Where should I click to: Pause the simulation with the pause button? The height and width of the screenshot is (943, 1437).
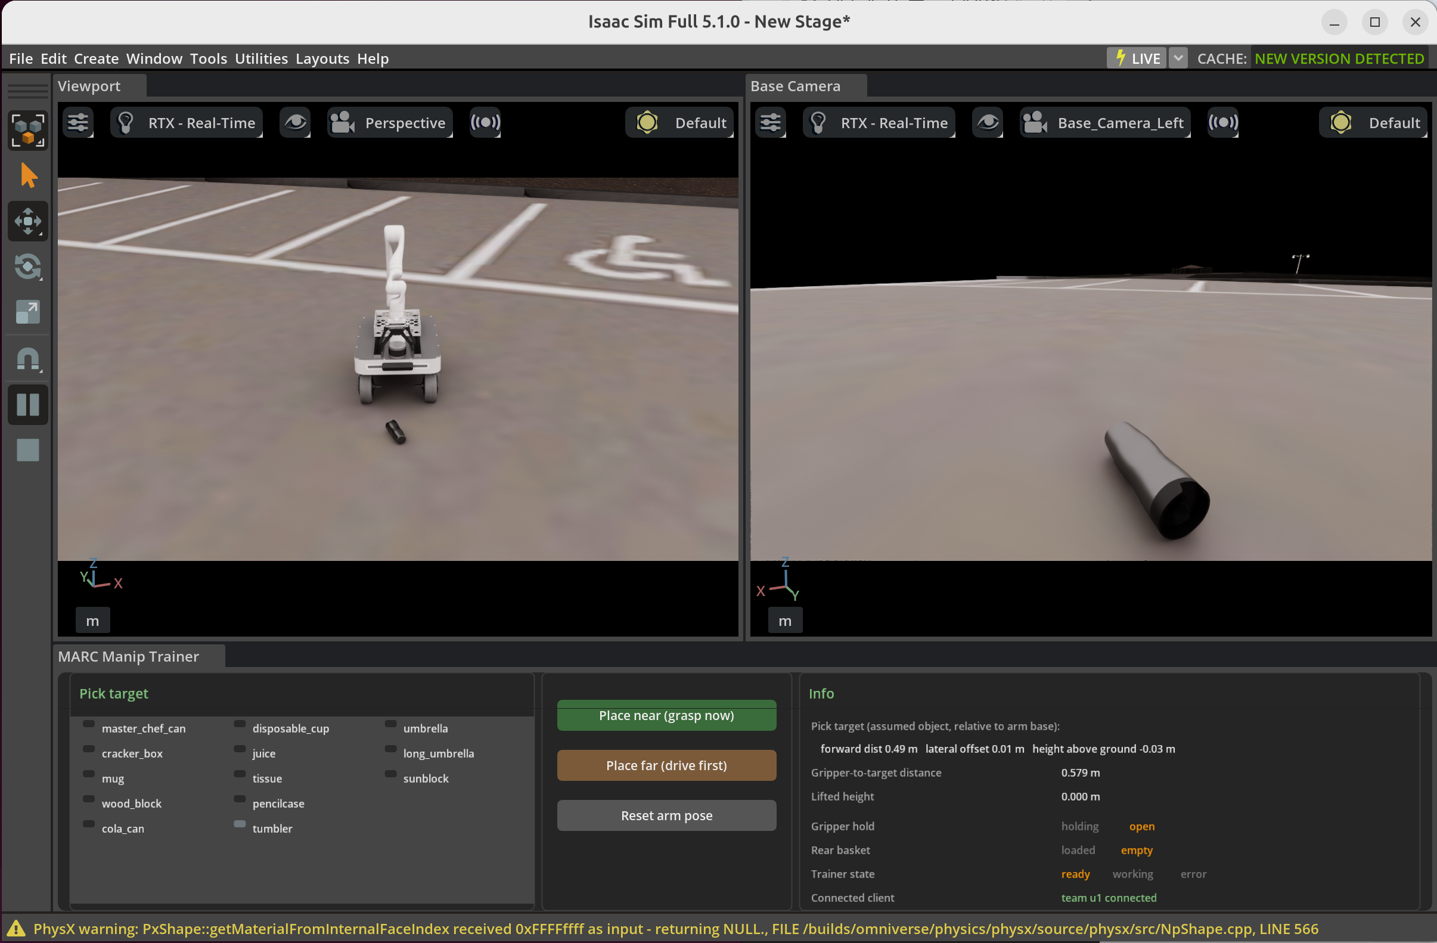coord(28,405)
